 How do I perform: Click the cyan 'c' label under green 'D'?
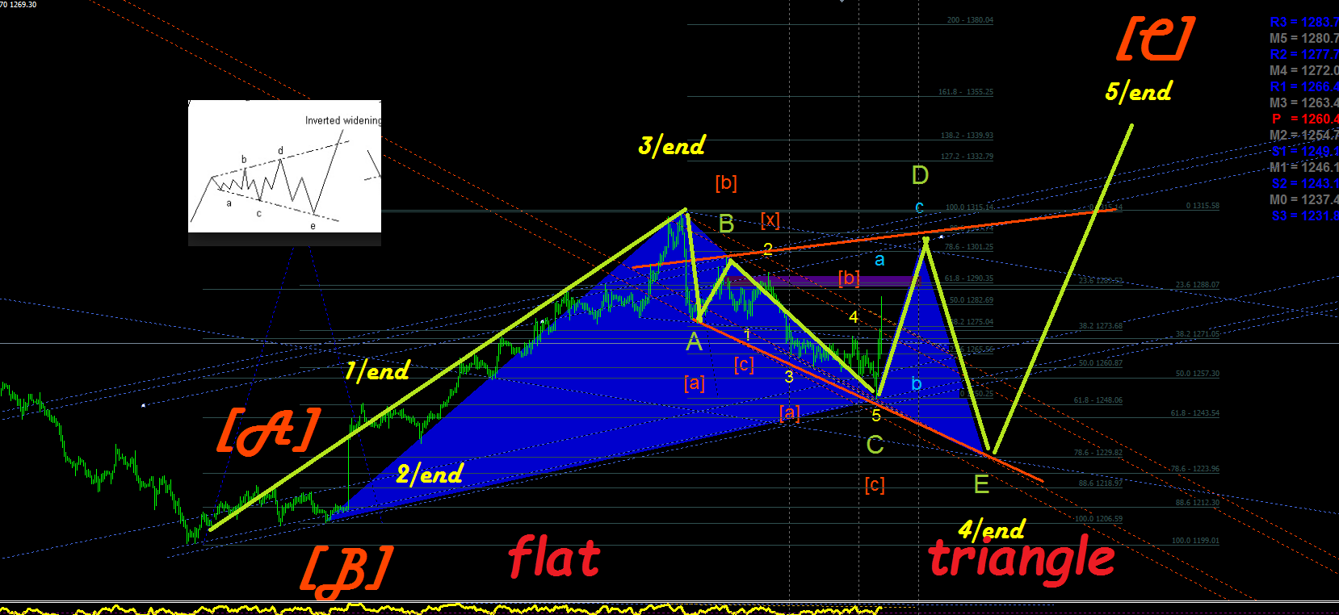919,207
